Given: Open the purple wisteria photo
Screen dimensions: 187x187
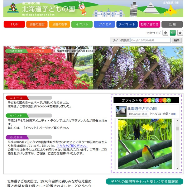Looking at the screenshot, I should tap(138, 68).
